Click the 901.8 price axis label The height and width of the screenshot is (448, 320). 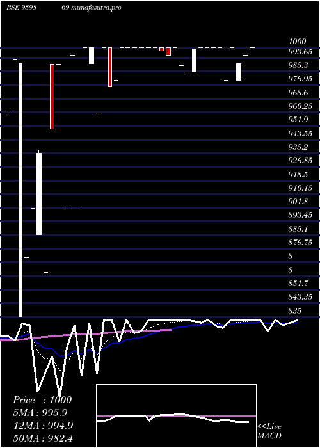(x=298, y=202)
